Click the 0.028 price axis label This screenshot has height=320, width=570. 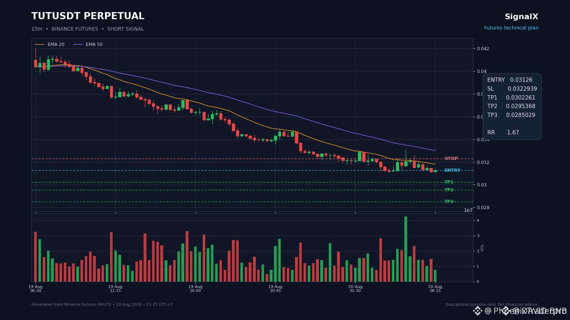coord(483,208)
